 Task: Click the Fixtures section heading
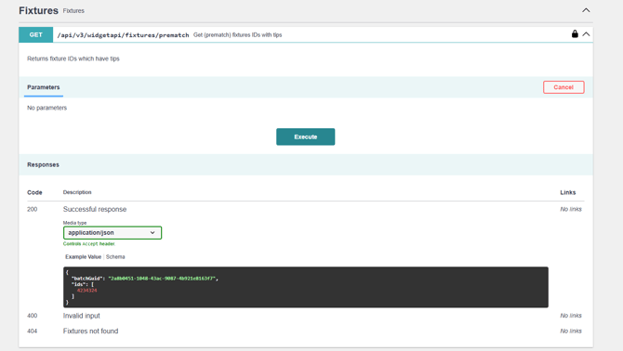click(38, 11)
